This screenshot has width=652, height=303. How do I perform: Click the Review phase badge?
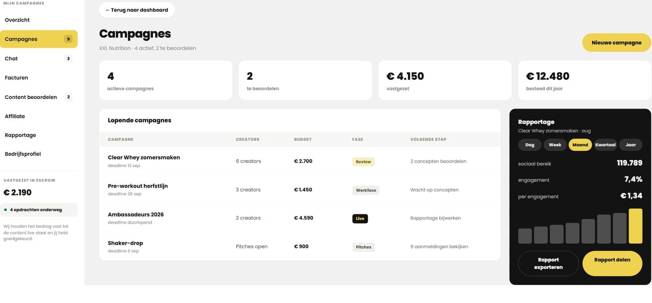(363, 162)
